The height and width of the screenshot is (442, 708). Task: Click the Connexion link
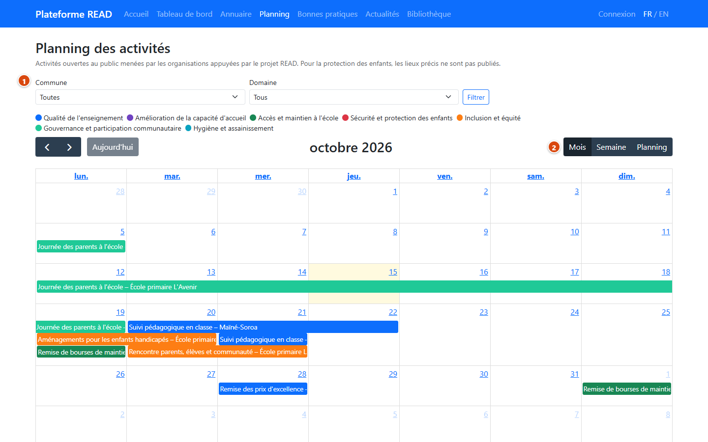point(617,14)
